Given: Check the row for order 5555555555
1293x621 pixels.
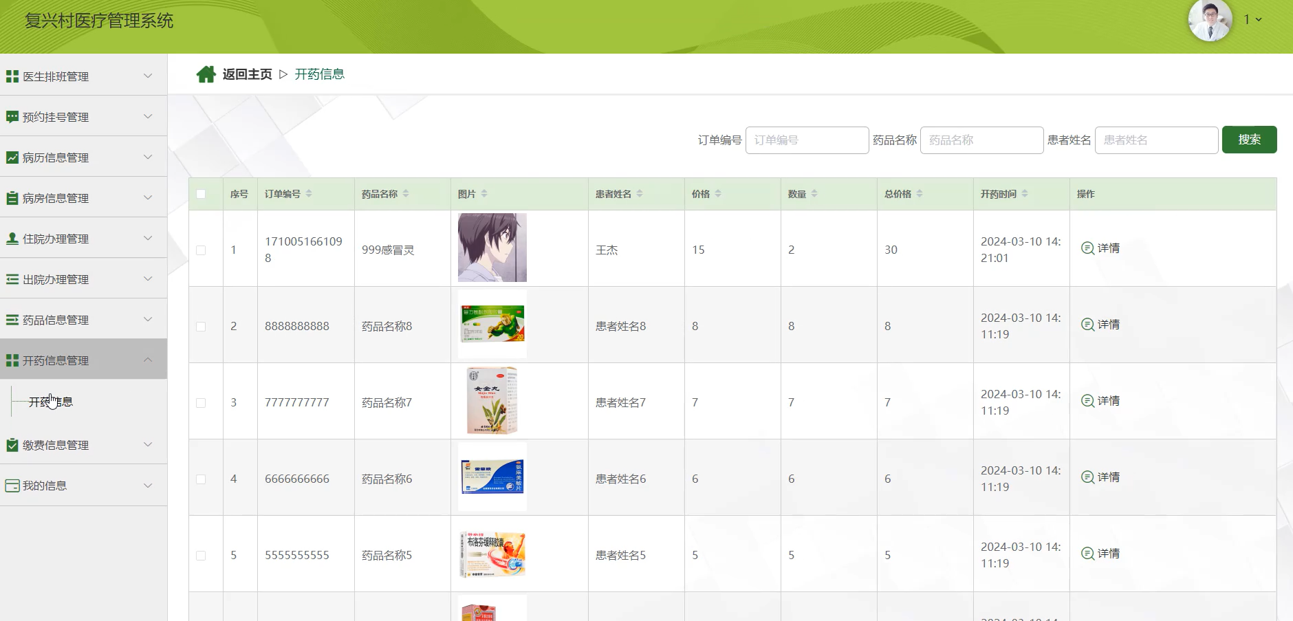Looking at the screenshot, I should pyautogui.click(x=201, y=556).
